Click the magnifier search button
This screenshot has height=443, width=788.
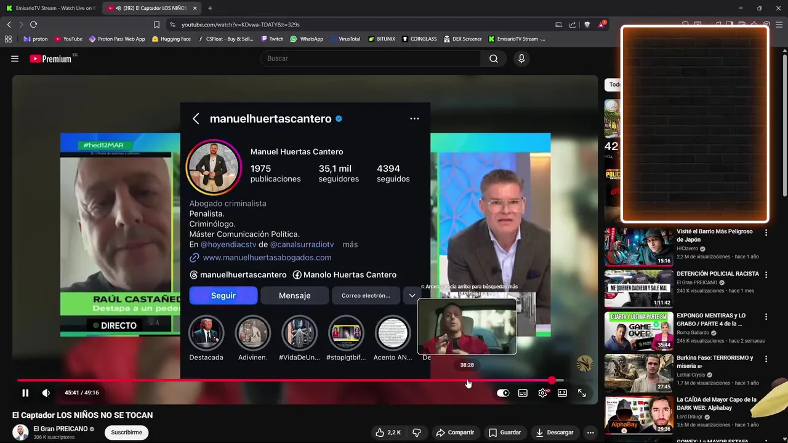(x=494, y=58)
